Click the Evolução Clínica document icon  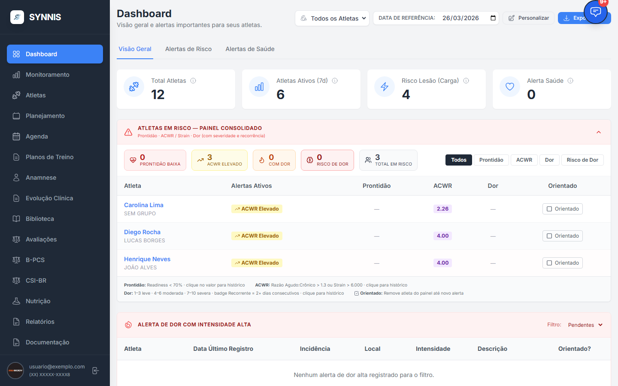pyautogui.click(x=16, y=198)
